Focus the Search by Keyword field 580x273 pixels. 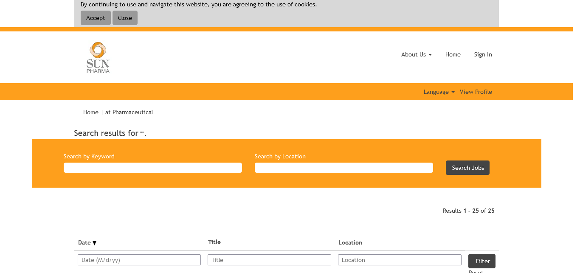tap(153, 168)
